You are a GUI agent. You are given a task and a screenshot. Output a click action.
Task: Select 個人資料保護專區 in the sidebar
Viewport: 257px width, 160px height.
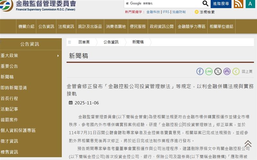[18, 130]
